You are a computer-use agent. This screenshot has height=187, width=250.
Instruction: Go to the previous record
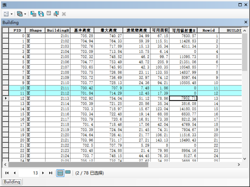[x=14, y=173]
